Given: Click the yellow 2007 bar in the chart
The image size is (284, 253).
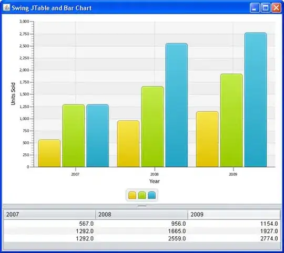Looking at the screenshot, I should pos(49,153).
